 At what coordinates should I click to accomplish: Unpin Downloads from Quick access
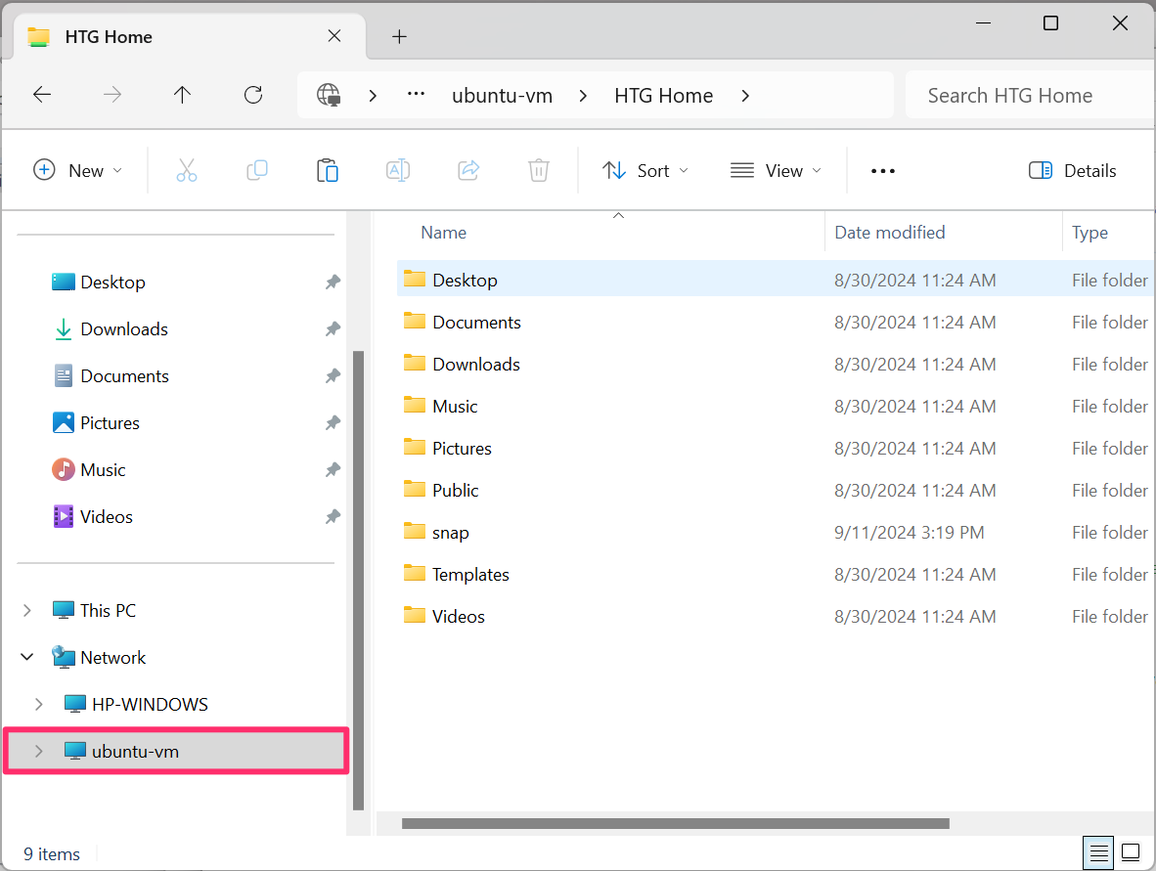pyautogui.click(x=333, y=329)
